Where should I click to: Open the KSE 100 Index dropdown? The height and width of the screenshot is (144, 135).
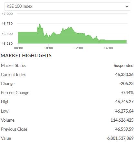click(x=67, y=6)
